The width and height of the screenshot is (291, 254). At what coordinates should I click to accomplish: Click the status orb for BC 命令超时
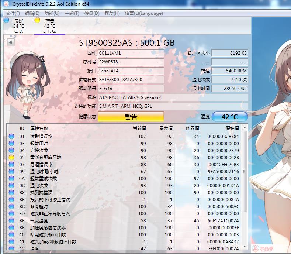coord(11,206)
